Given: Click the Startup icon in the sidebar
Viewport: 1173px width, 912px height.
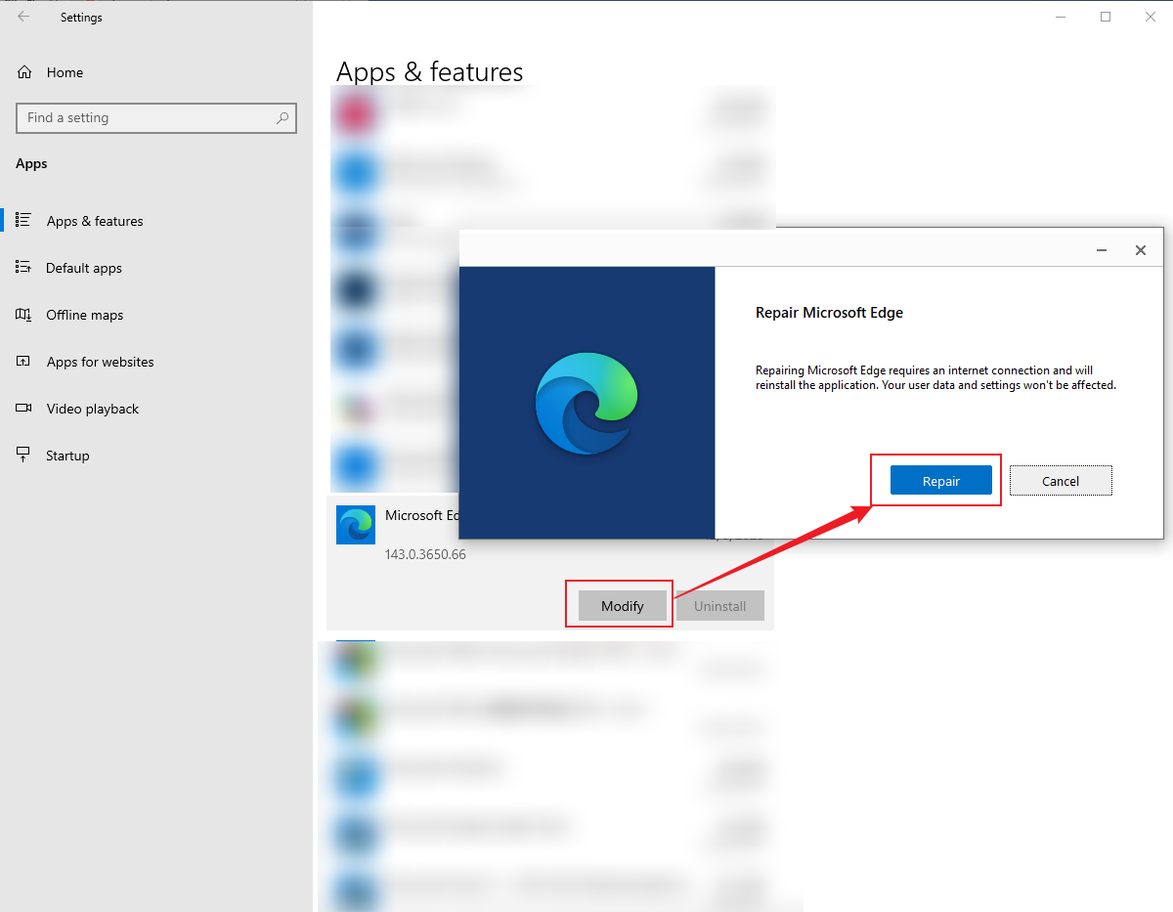Looking at the screenshot, I should [23, 455].
